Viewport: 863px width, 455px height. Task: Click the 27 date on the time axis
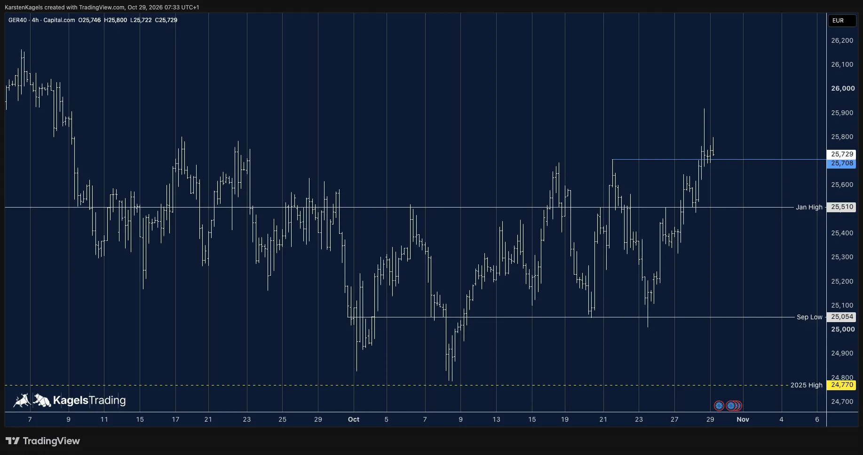click(x=674, y=419)
